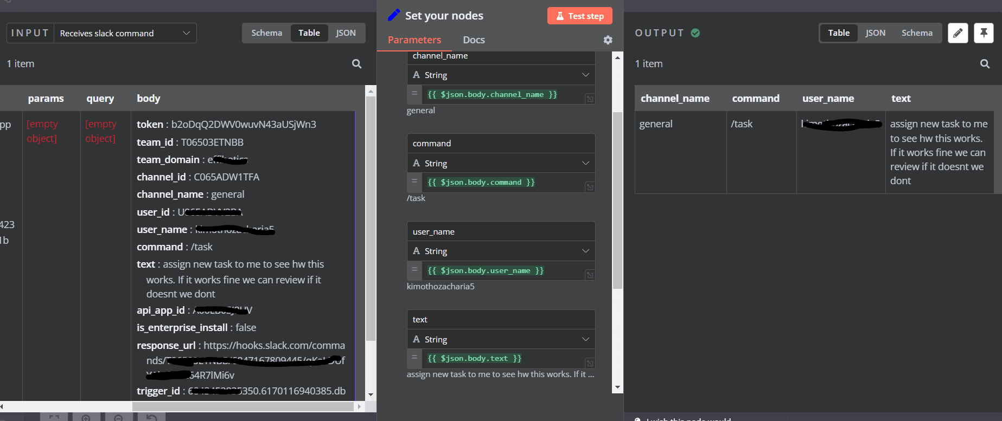Open String type dropdown for text field
The image size is (1002, 421).
point(501,339)
